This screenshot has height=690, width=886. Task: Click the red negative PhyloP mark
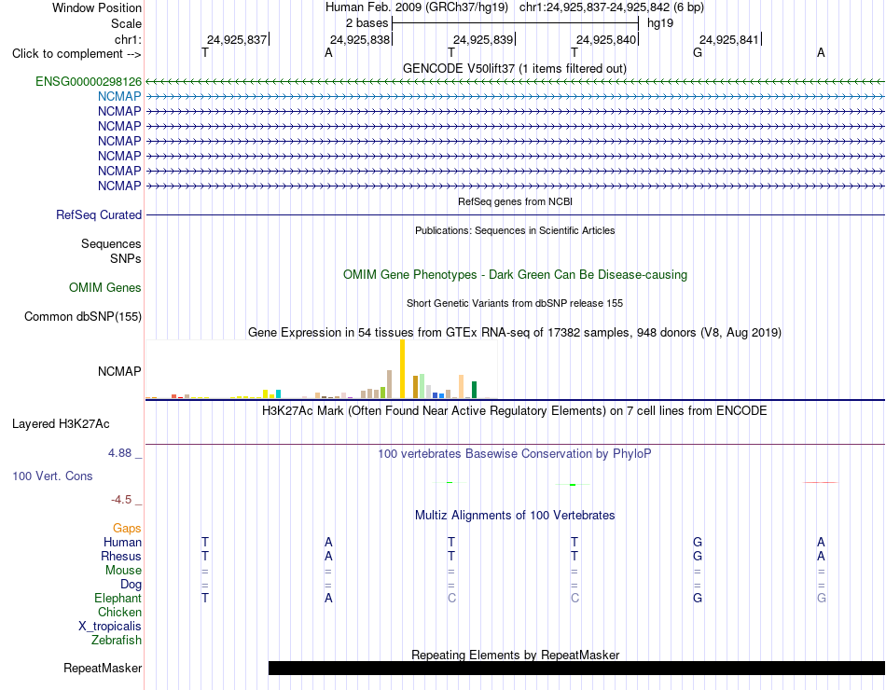821,483
